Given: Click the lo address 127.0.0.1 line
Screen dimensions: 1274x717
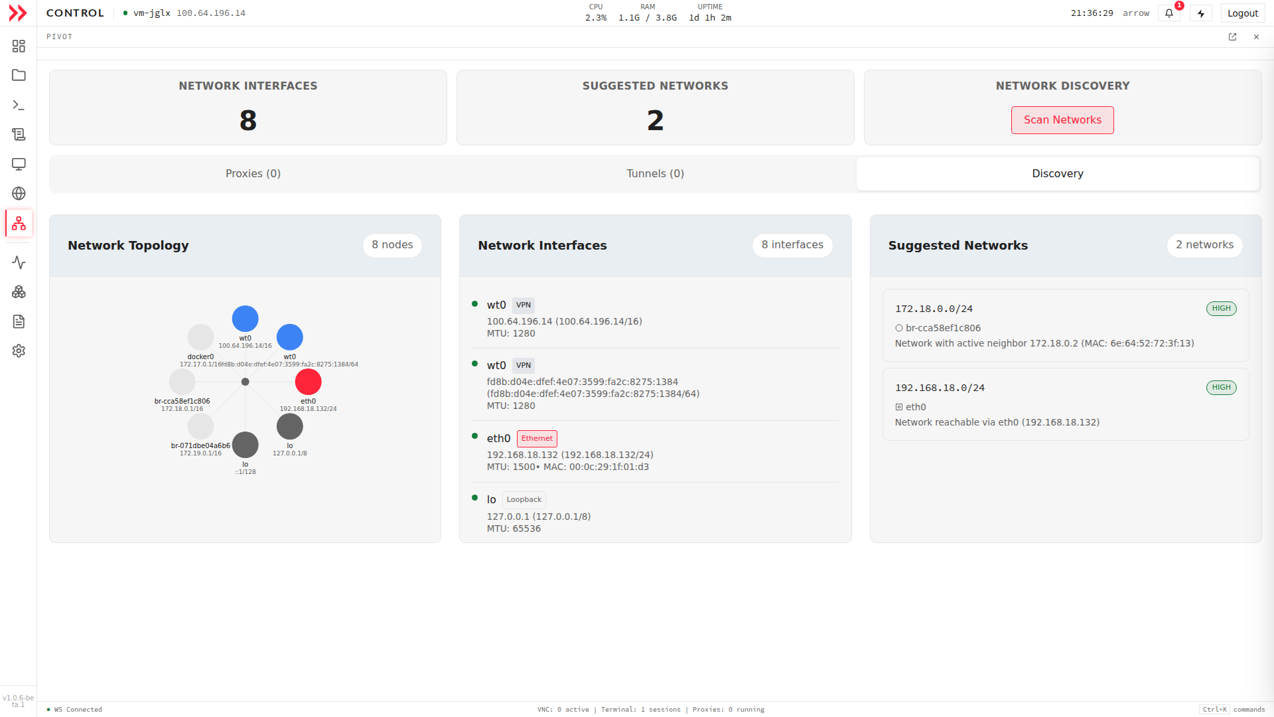Looking at the screenshot, I should 538,517.
